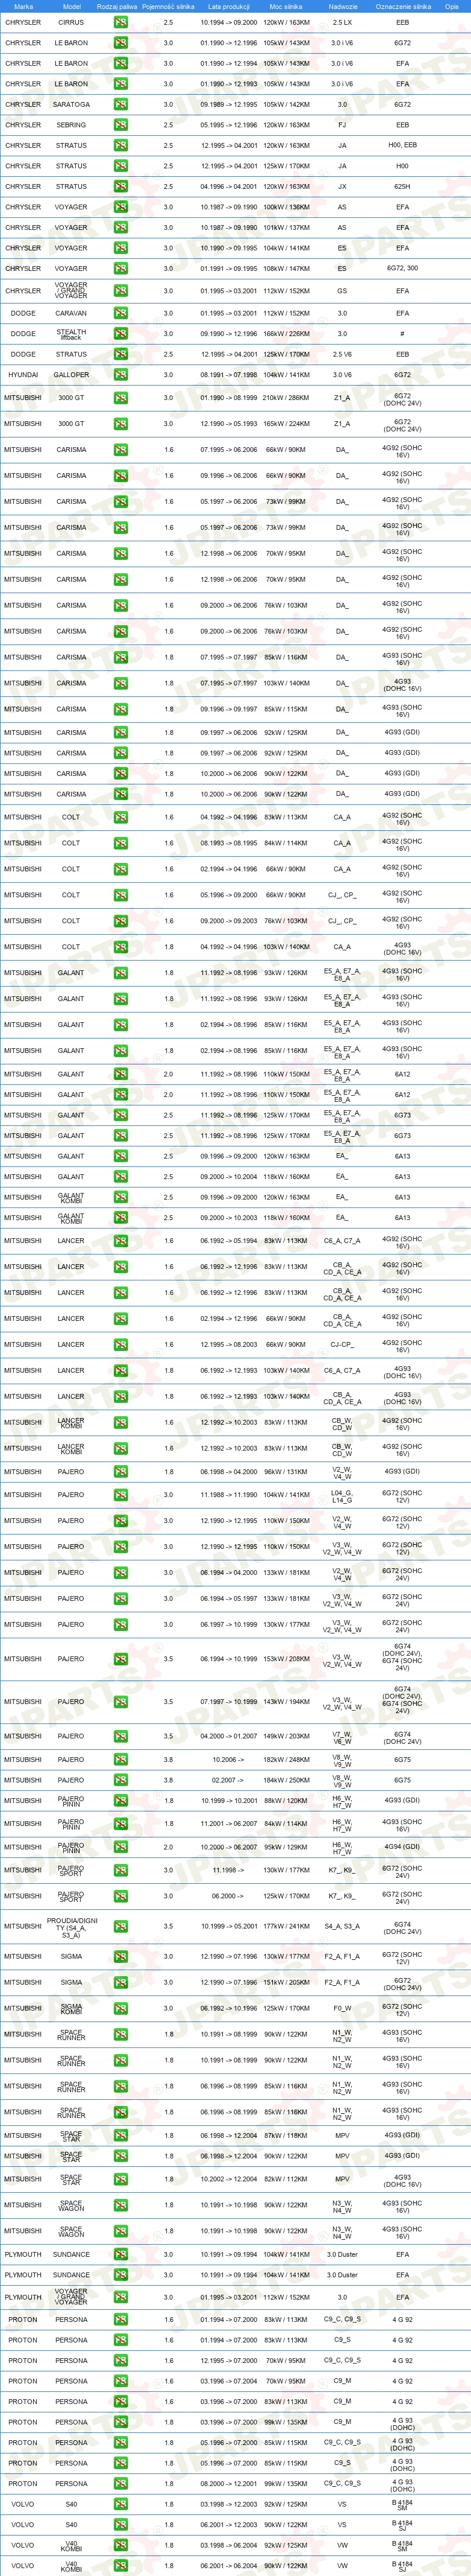Click fuel icon in 3000 GT 165kW row
The height and width of the screenshot is (2576, 471).
(x=120, y=424)
